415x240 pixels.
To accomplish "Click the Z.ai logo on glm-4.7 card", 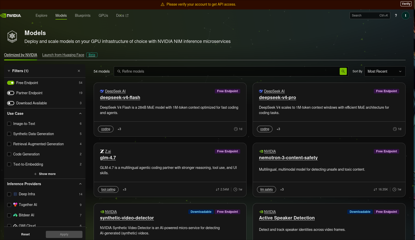I will click(x=102, y=151).
